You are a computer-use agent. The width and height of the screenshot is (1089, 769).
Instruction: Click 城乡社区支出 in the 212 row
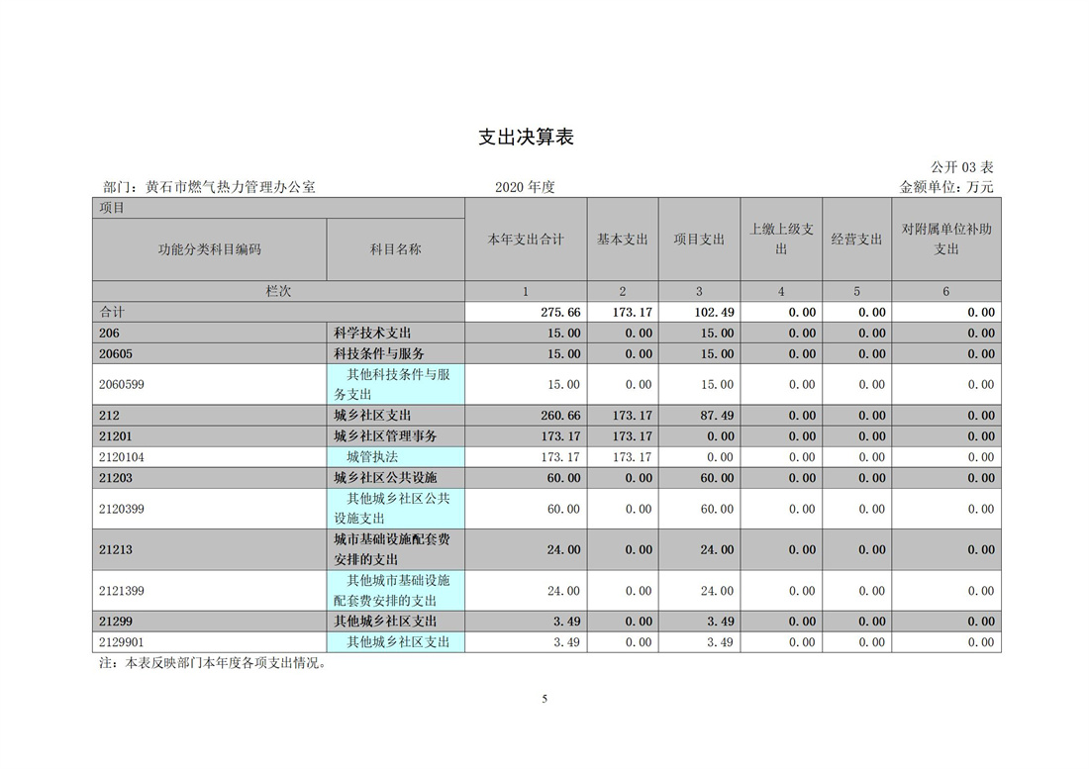pos(373,416)
